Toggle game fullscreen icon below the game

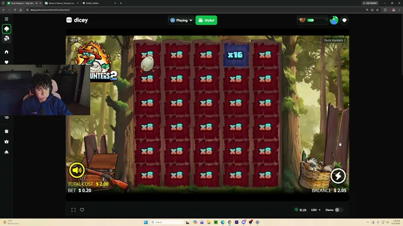[x=74, y=210]
